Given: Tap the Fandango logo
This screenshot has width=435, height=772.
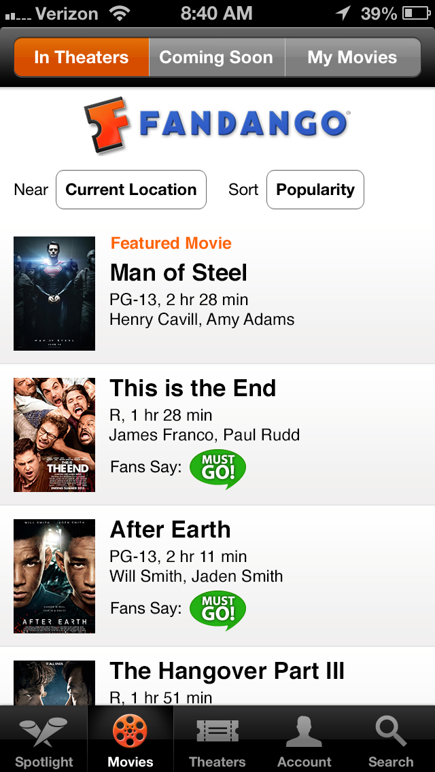Looking at the screenshot, I should [217, 125].
